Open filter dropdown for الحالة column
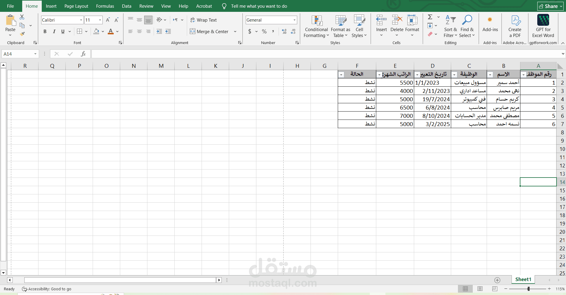Viewport: 566px width, 295px height. point(341,75)
